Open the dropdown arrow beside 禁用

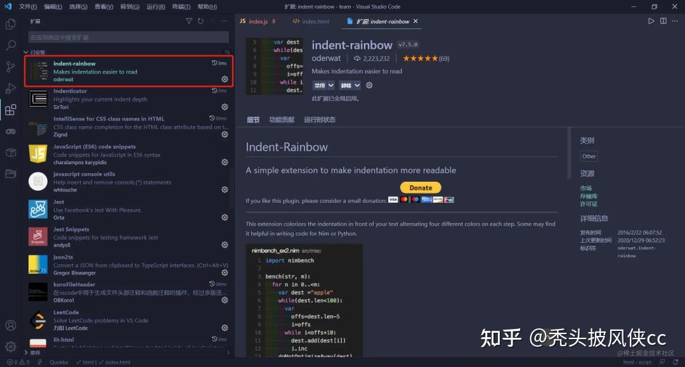click(x=330, y=86)
